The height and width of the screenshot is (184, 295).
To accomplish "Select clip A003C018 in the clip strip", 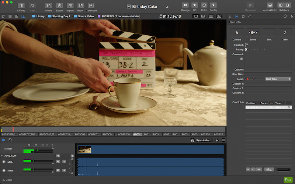I will [10, 134].
